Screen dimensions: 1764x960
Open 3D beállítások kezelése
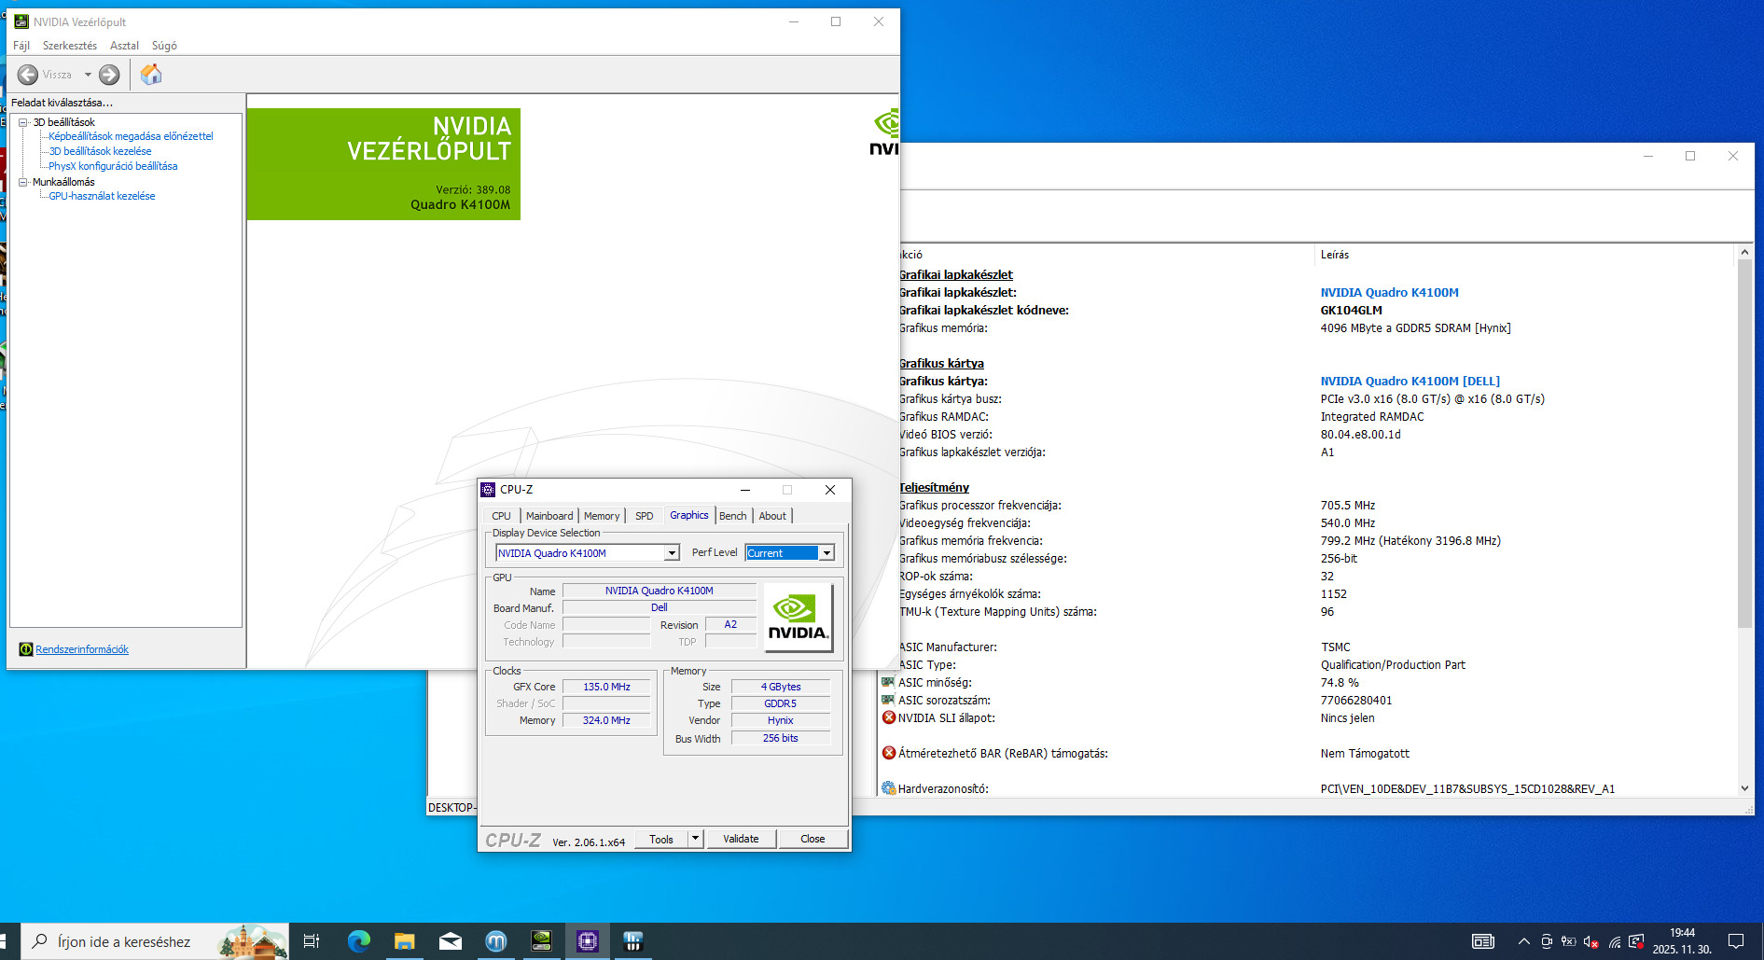point(100,151)
